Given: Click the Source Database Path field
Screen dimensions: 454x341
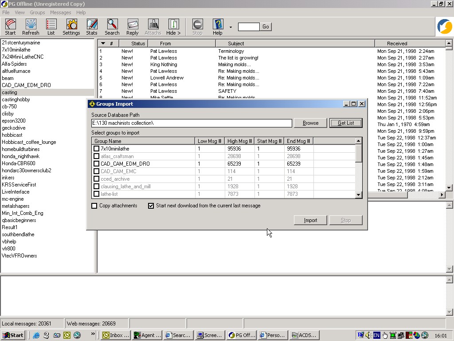Looking at the screenshot, I should pos(192,123).
